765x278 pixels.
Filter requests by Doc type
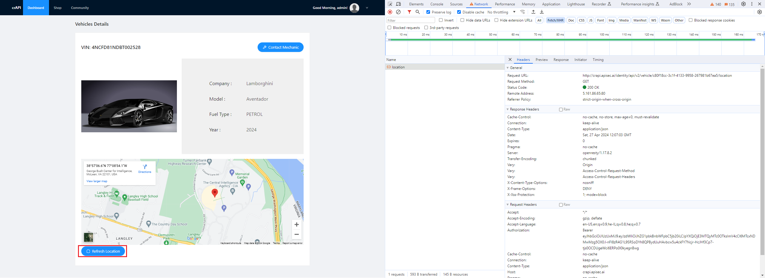tap(571, 20)
